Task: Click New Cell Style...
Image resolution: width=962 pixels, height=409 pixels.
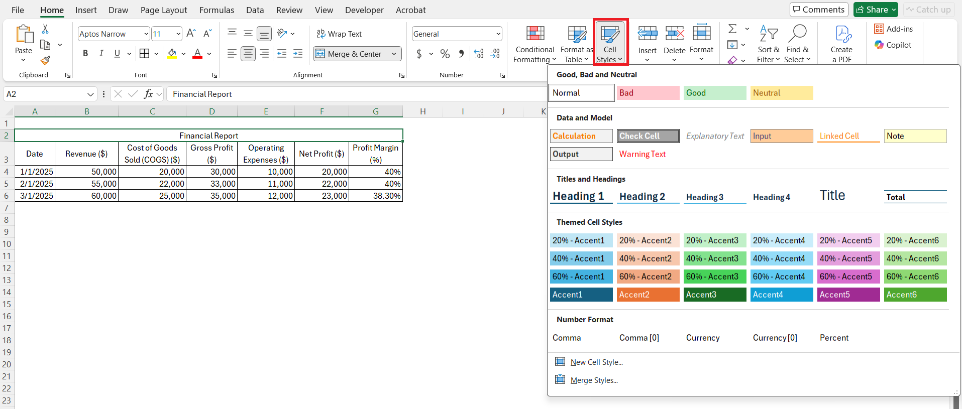Action: tap(596, 362)
